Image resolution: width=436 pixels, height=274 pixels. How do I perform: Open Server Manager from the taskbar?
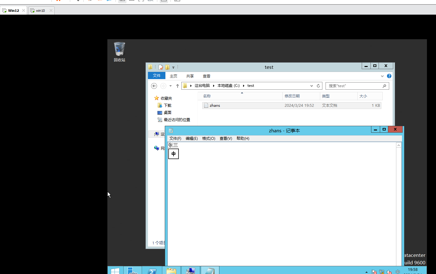pyautogui.click(x=133, y=270)
